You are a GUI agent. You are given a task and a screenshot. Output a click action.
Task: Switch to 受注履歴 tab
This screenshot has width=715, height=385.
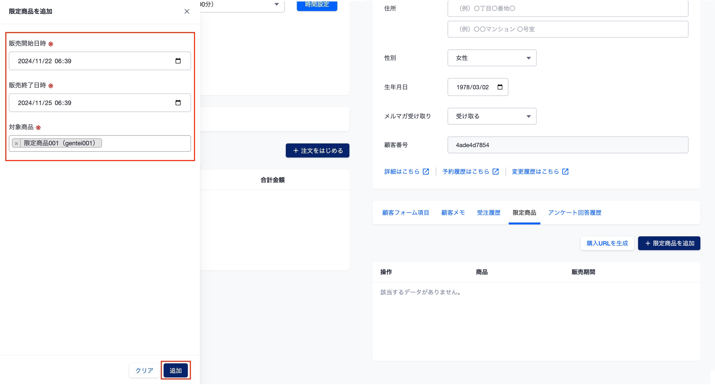(x=489, y=213)
